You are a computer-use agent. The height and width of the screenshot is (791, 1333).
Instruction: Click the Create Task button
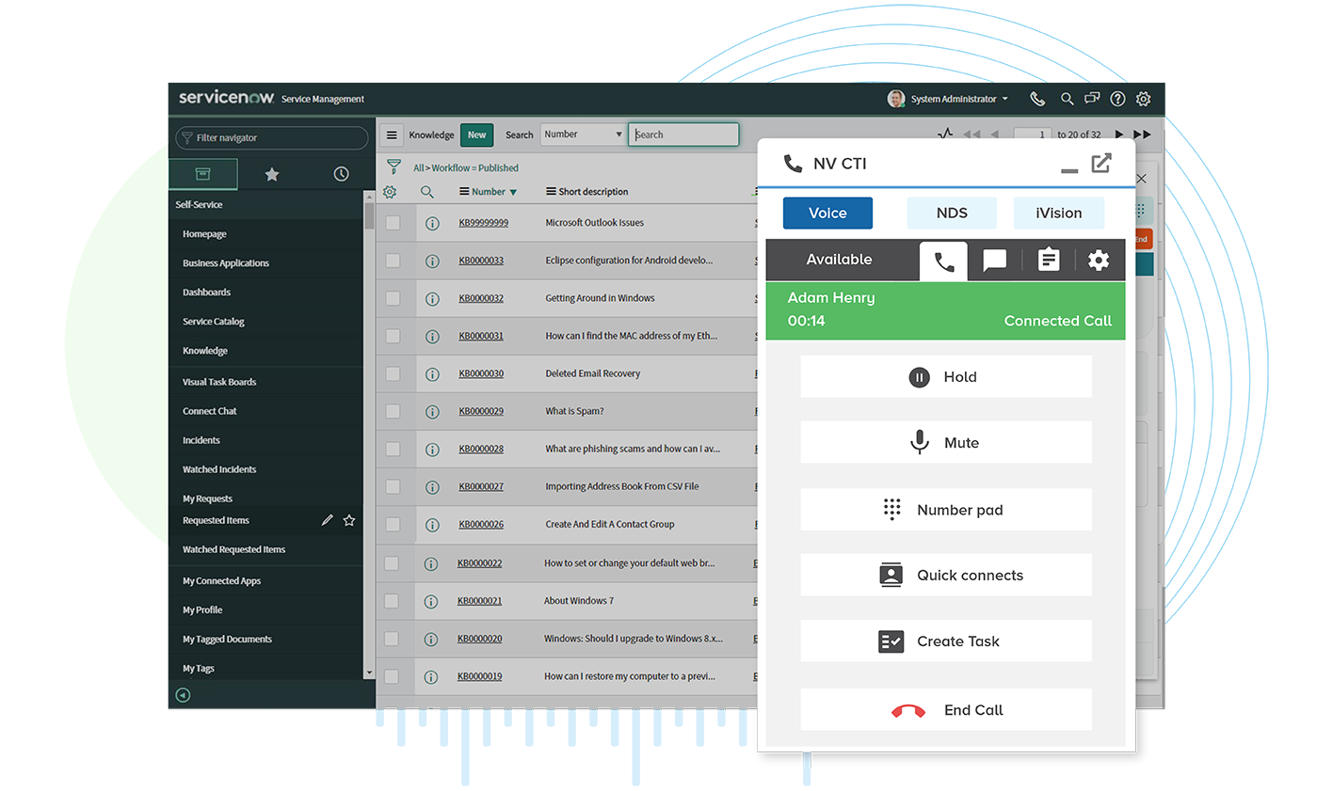click(946, 641)
